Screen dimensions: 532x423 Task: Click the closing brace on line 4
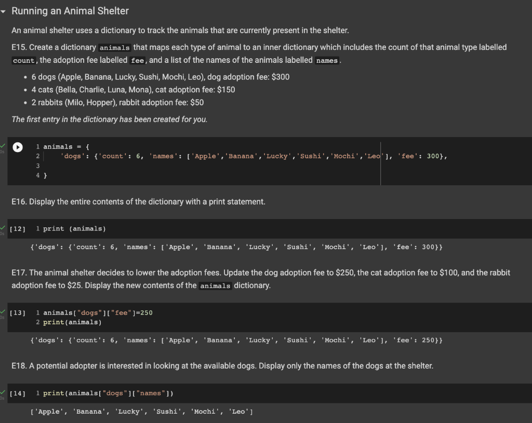point(45,175)
